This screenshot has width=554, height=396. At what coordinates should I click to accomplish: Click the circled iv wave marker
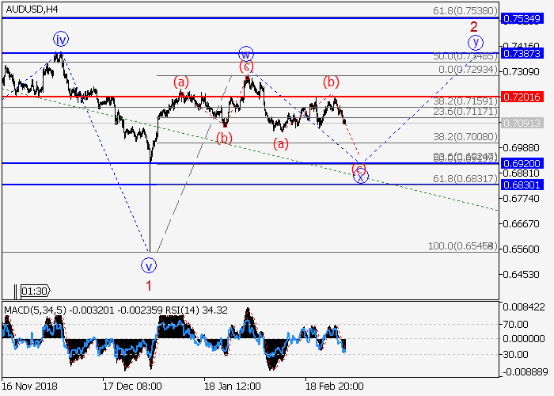(x=61, y=38)
